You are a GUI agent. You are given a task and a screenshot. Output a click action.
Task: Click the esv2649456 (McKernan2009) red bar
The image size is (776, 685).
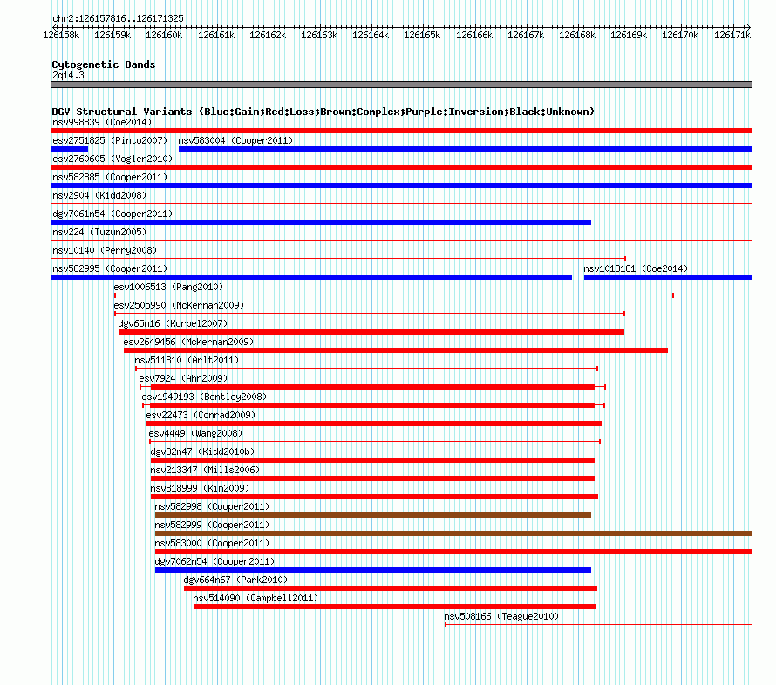pyautogui.click(x=396, y=350)
